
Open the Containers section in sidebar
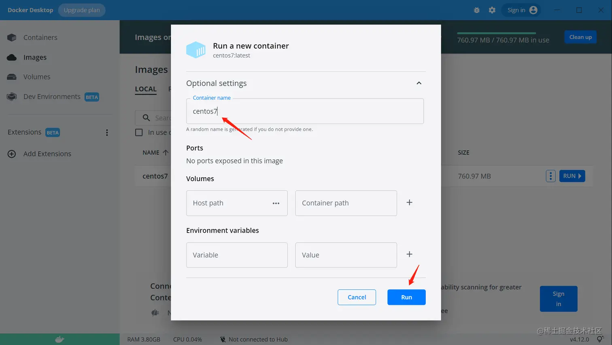point(40,37)
